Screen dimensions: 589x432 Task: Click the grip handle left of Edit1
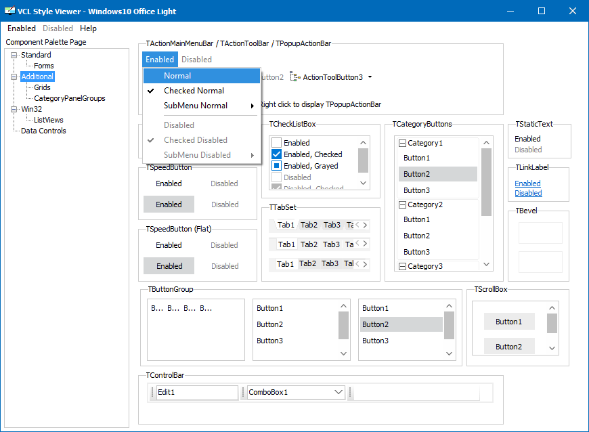pyautogui.click(x=152, y=392)
